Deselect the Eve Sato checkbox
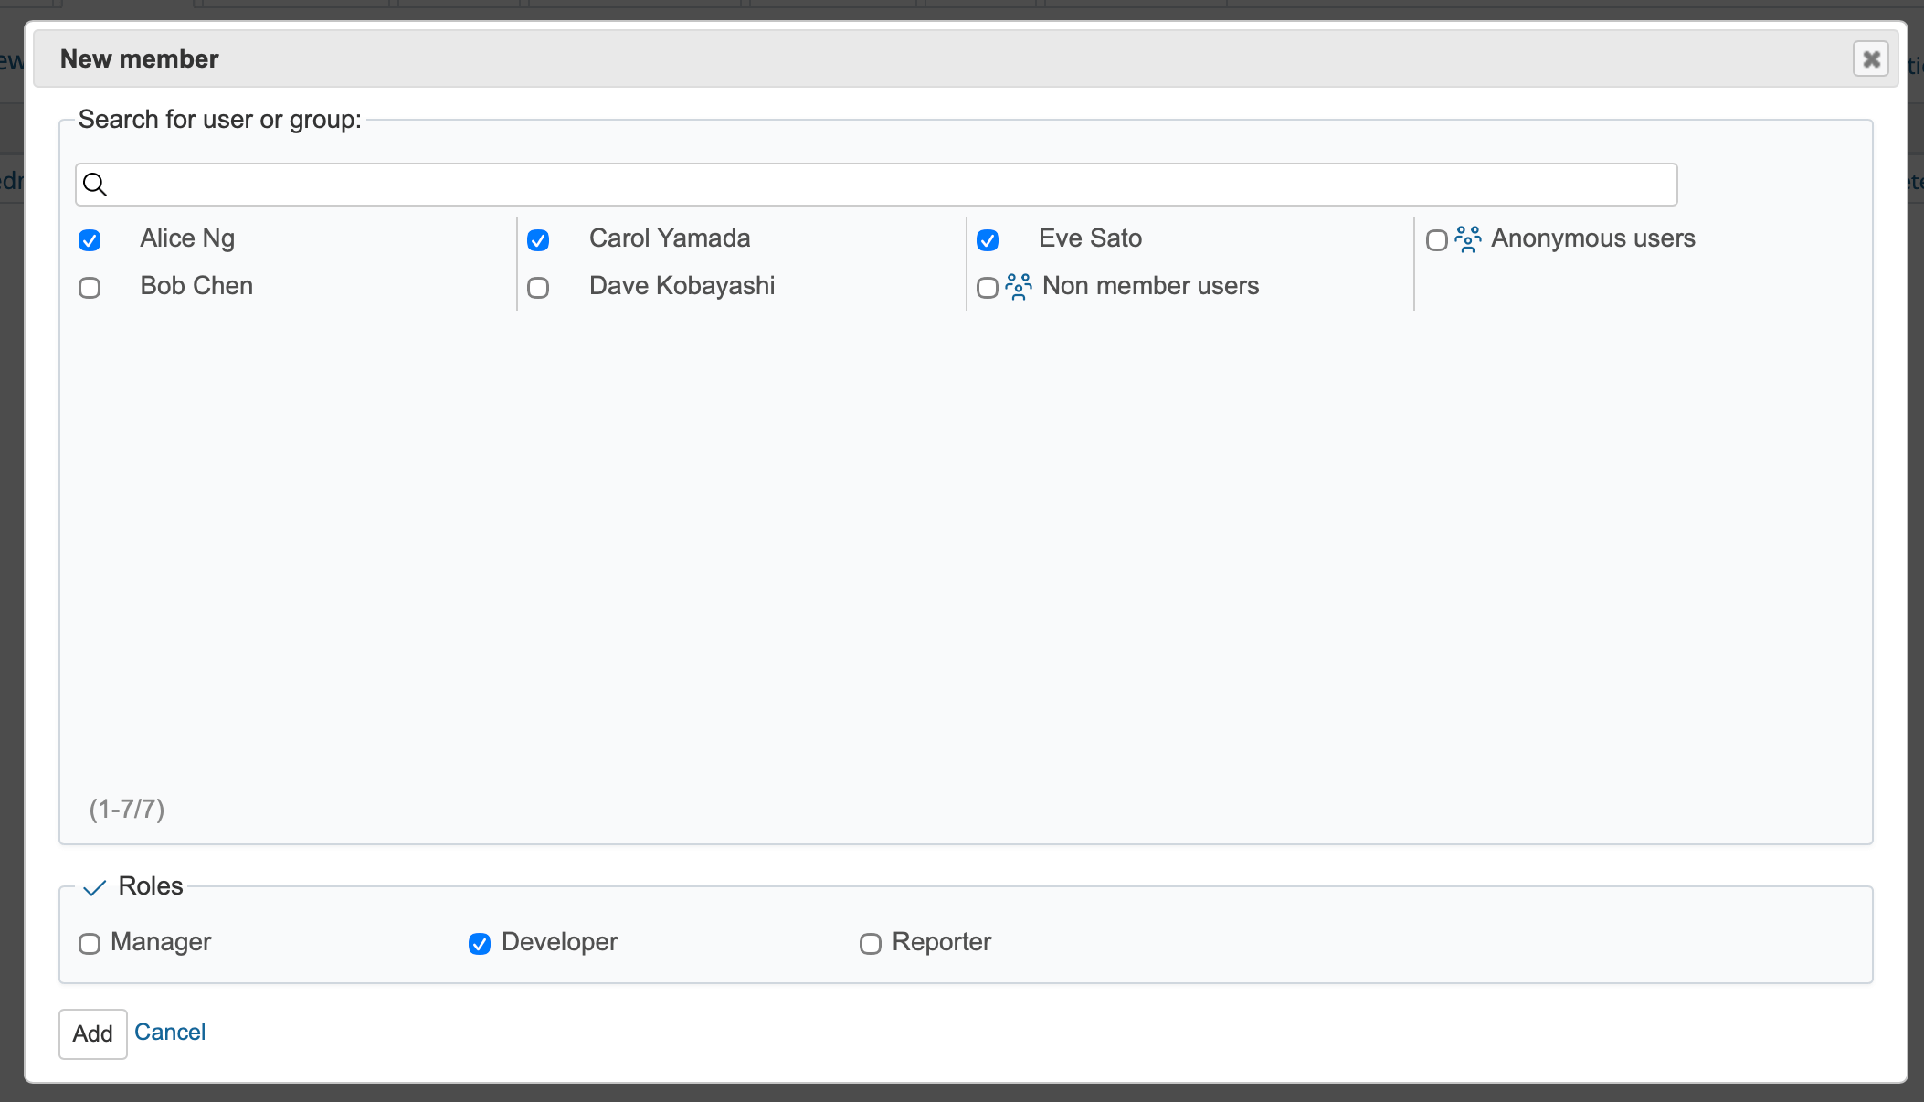Screen dimensions: 1924x1102 988,240
